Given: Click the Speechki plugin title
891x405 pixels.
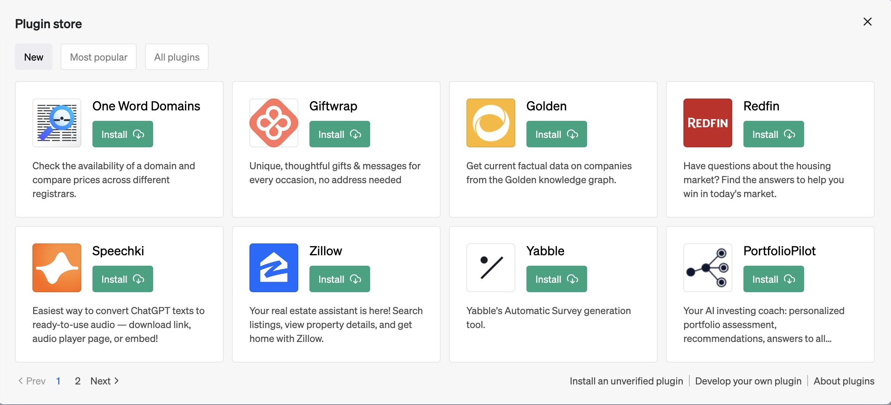Looking at the screenshot, I should (118, 251).
